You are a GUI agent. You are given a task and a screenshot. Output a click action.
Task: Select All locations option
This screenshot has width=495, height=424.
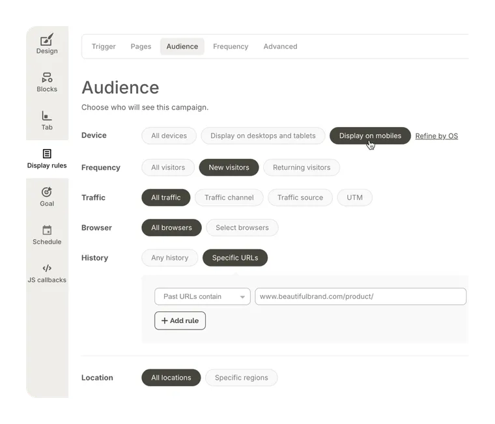(x=171, y=378)
